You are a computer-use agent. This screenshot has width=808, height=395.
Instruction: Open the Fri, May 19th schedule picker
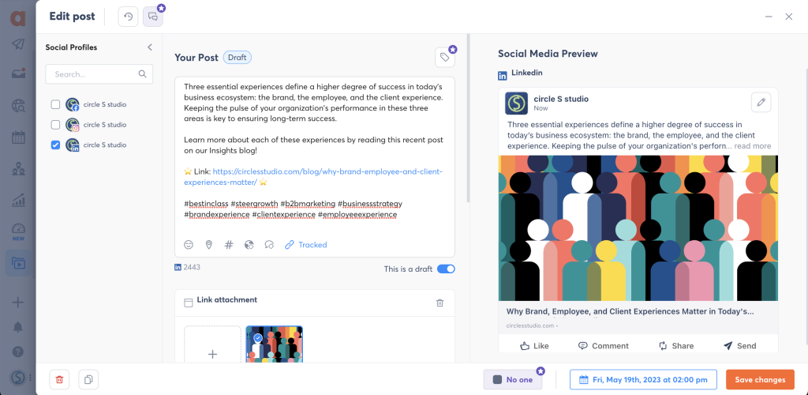tap(643, 379)
